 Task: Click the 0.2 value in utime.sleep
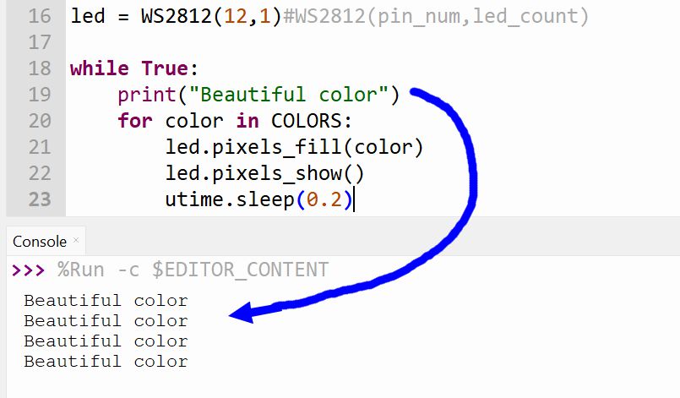tap(324, 199)
